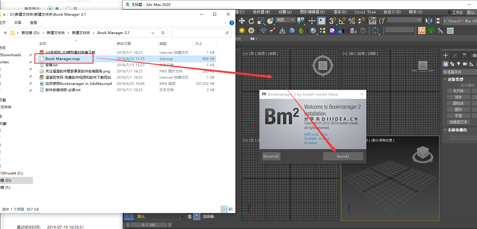
Task: Open the 查看 tab in Explorer
Action: pos(34,23)
